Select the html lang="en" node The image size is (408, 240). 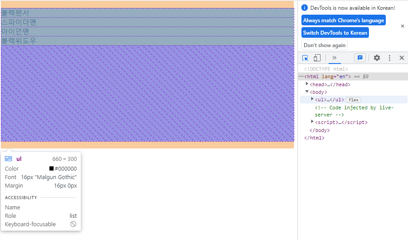pos(327,76)
